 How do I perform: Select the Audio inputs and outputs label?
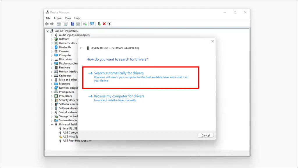pos(74,35)
